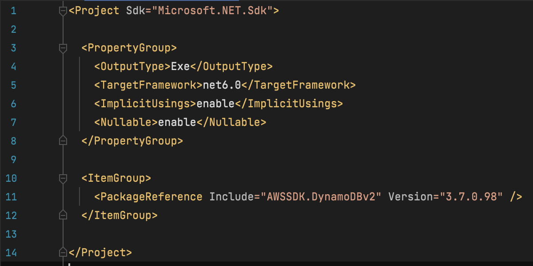Click the opening ImplicitUsings tag
Image resolution: width=533 pixels, height=266 pixels.
point(145,104)
